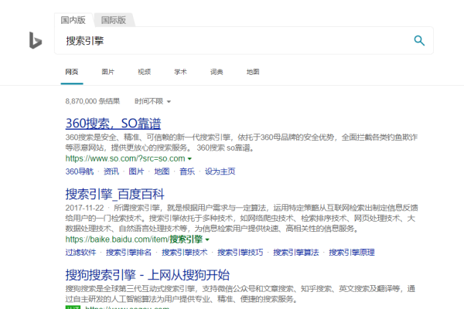
Task: Click the 设为主页 sublink
Action: tap(220, 171)
